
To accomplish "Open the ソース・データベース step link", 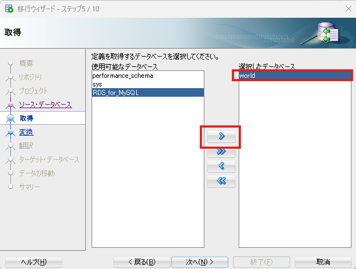I will pyautogui.click(x=45, y=105).
